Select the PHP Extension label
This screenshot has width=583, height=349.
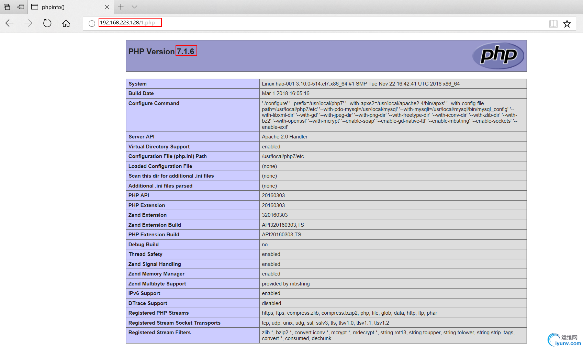point(146,205)
